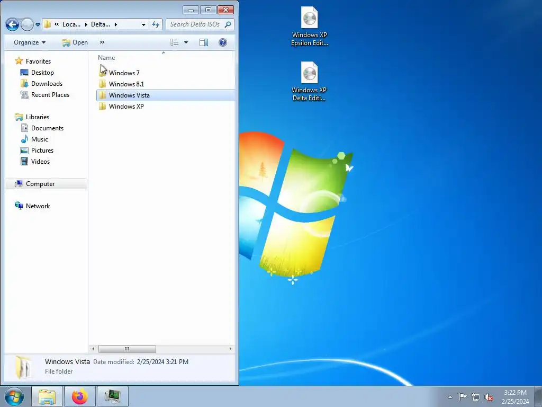Image resolution: width=542 pixels, height=407 pixels.
Task: Open the recent pages dropdown arrow
Action: [38, 25]
